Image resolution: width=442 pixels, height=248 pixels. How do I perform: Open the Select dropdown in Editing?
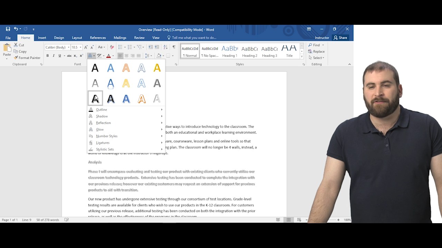(x=317, y=58)
